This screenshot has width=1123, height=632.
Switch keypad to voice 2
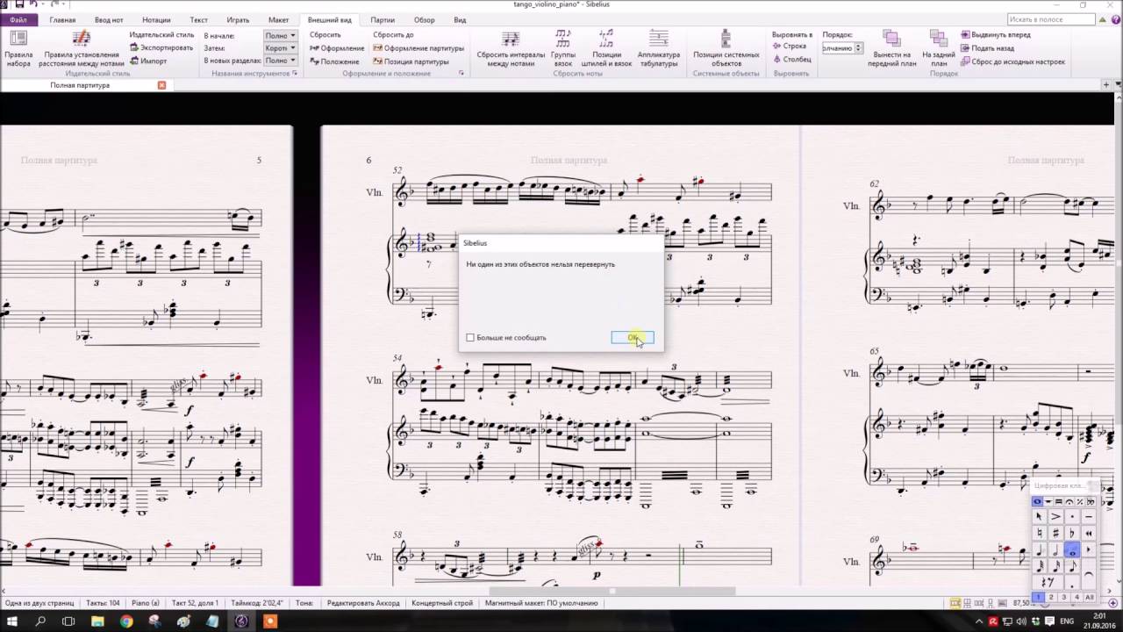1051,597
